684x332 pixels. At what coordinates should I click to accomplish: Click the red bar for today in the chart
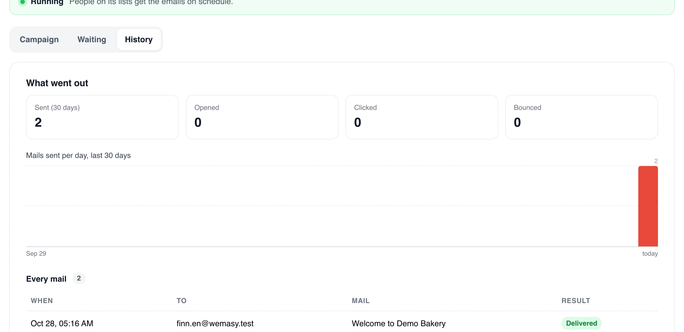(648, 206)
